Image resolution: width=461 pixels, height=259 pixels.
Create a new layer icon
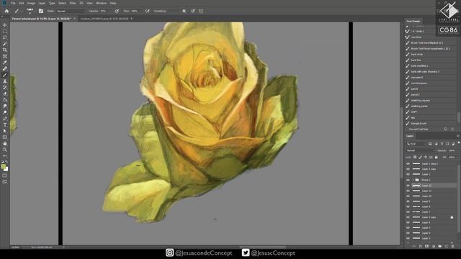point(447,246)
